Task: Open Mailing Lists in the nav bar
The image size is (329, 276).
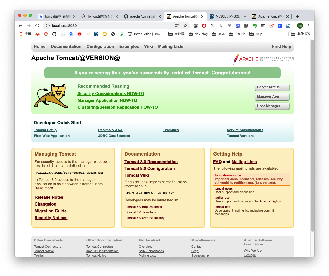Action: (x=171, y=46)
